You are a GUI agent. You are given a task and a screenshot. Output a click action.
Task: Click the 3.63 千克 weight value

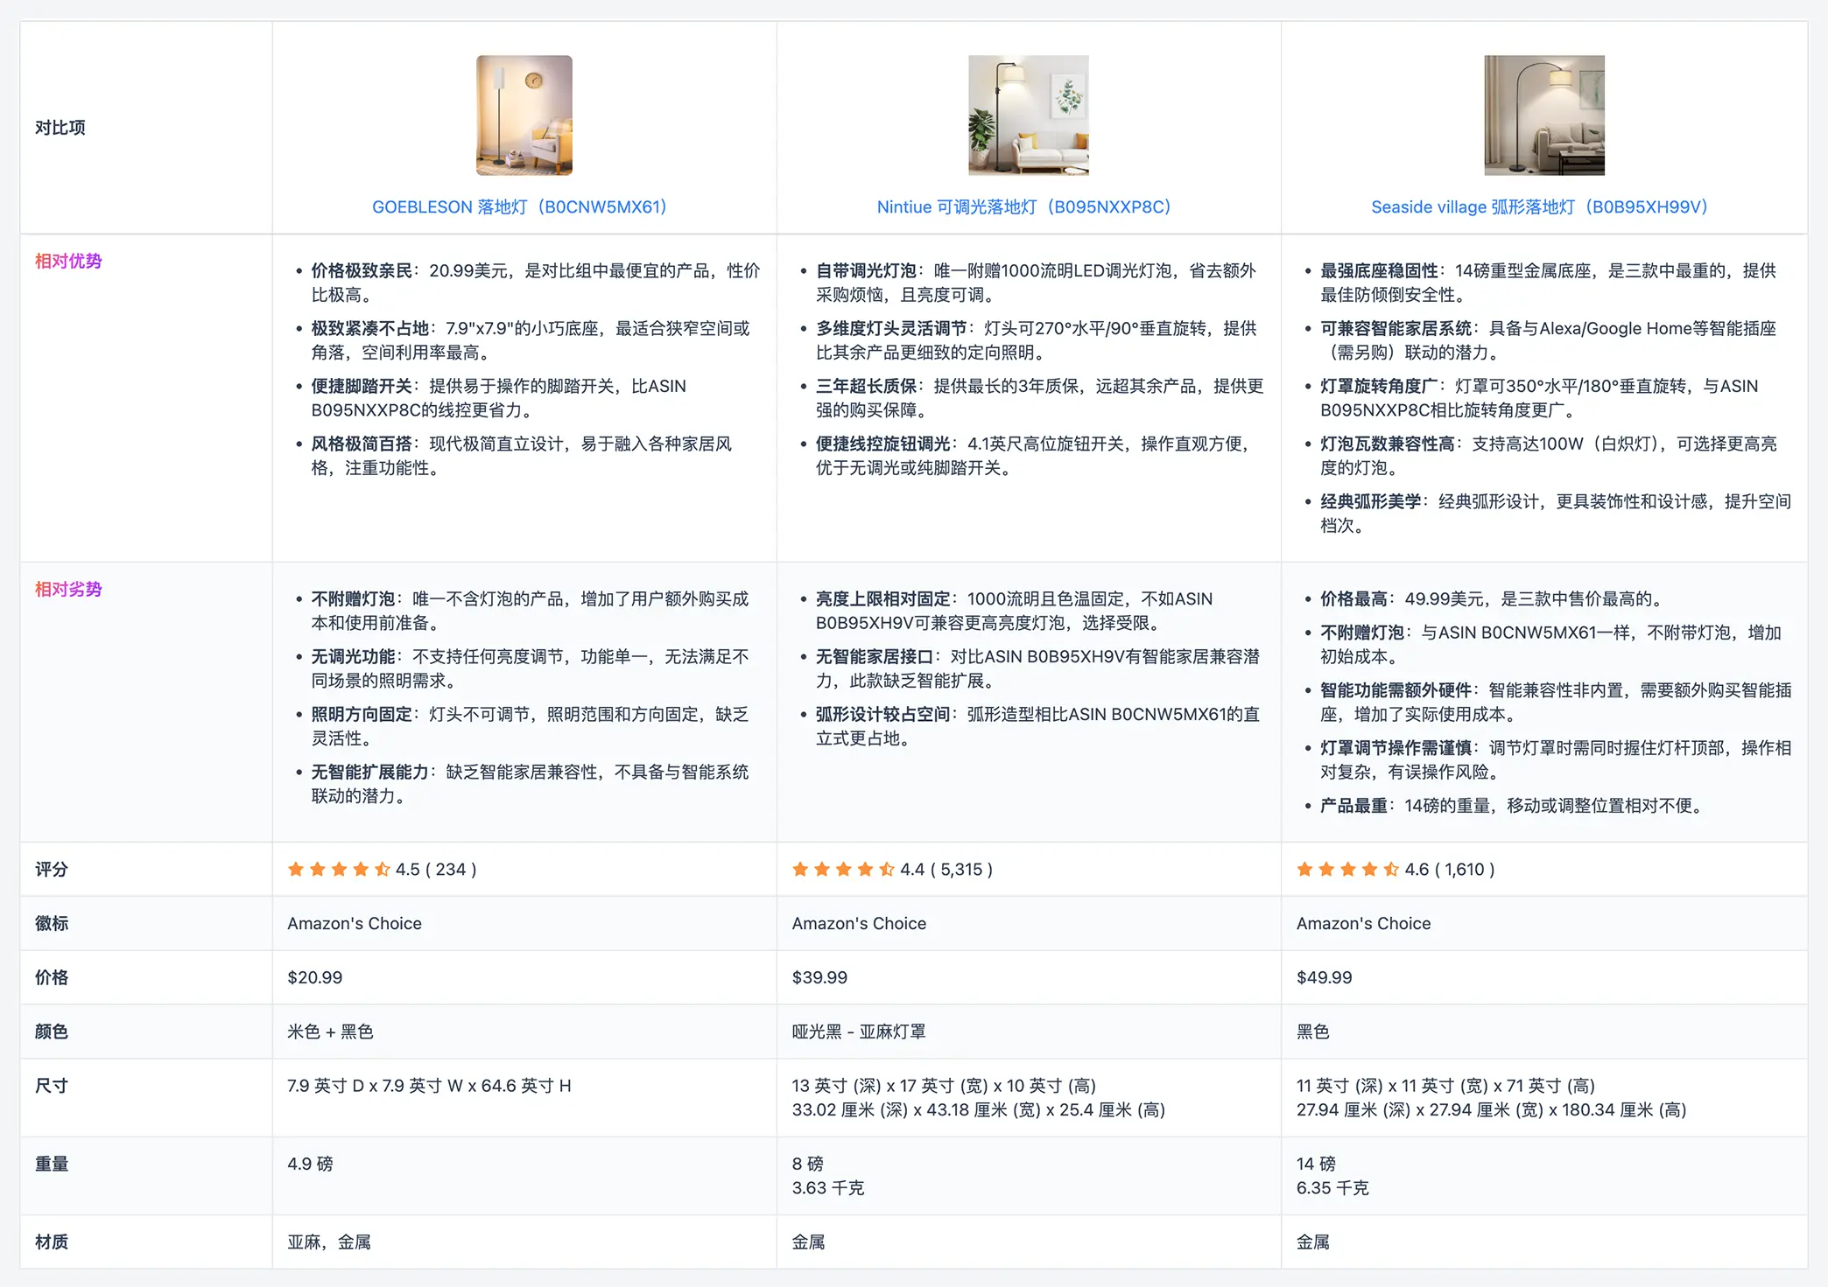coord(827,1188)
